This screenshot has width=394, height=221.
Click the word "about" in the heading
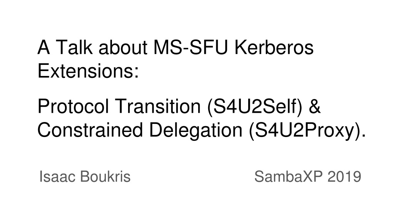(x=123, y=47)
